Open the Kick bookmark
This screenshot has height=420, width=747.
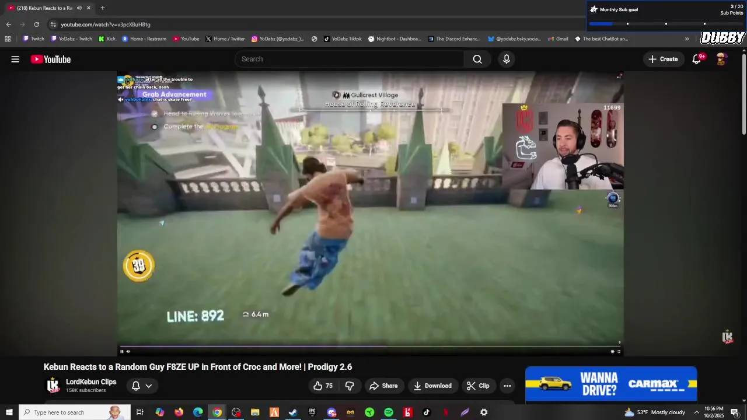pos(107,39)
